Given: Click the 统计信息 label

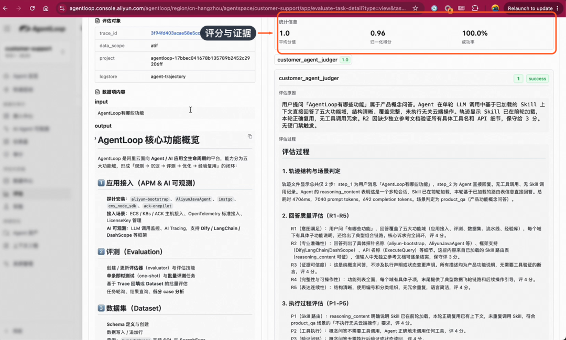Looking at the screenshot, I should [x=288, y=22].
